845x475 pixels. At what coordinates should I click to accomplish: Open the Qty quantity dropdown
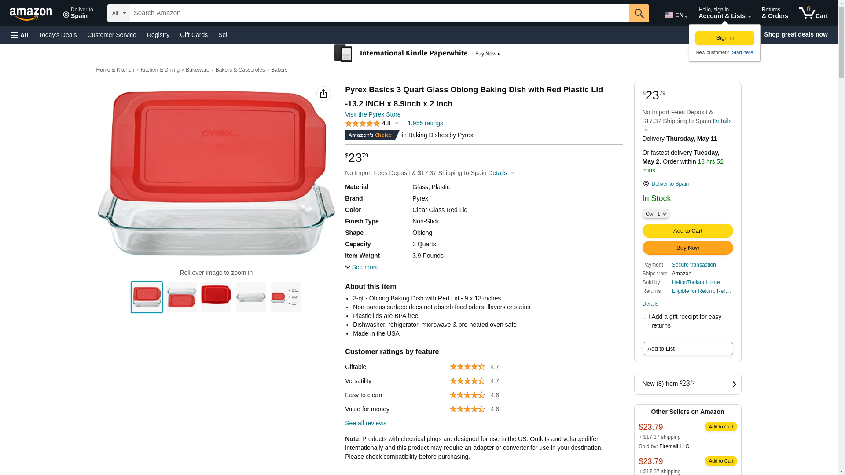[656, 214]
